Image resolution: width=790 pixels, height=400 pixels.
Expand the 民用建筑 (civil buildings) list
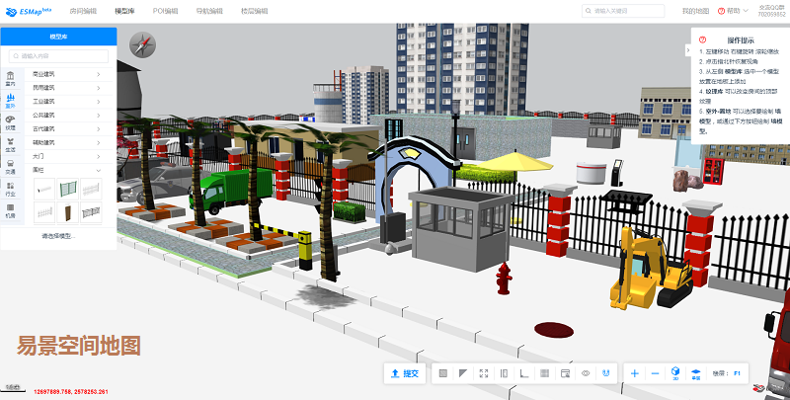66,88
